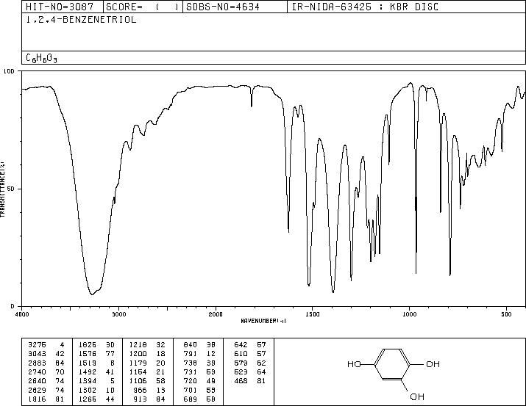Select the 720 peak entry in the table
This screenshot has width=526, height=406.
tap(199, 381)
